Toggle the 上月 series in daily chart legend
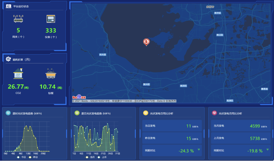 (x=102, y=157)
